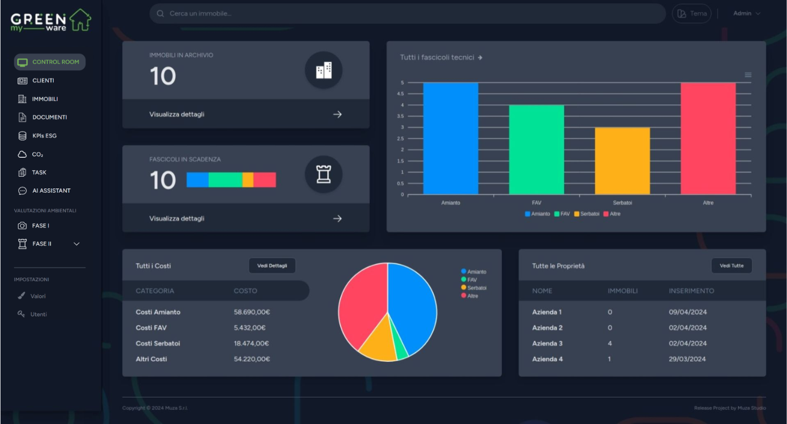Open the chart hamburger menu icon
This screenshot has height=424, width=787.
click(748, 75)
